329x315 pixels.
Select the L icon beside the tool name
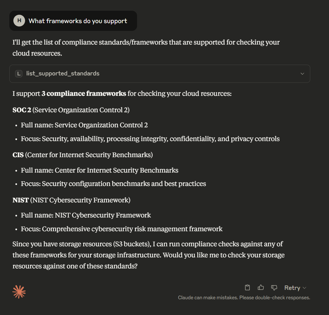click(19, 73)
